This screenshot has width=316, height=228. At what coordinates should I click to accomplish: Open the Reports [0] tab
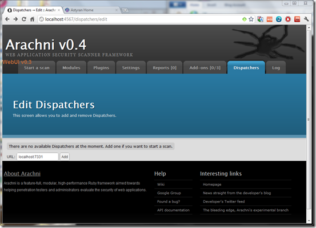(165, 68)
